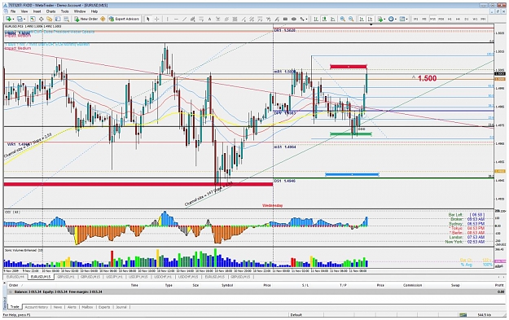Switch to the USDCHF,H1 chart tab

(163, 277)
